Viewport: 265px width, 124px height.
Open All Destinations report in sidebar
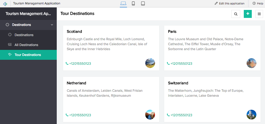click(x=26, y=45)
